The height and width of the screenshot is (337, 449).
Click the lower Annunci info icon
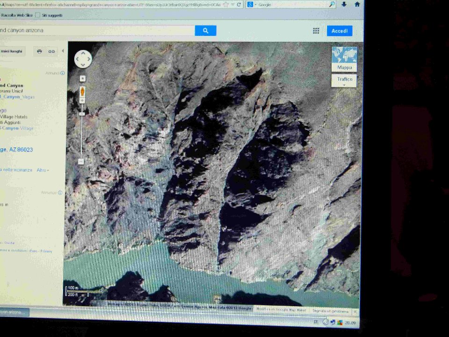tap(60, 192)
